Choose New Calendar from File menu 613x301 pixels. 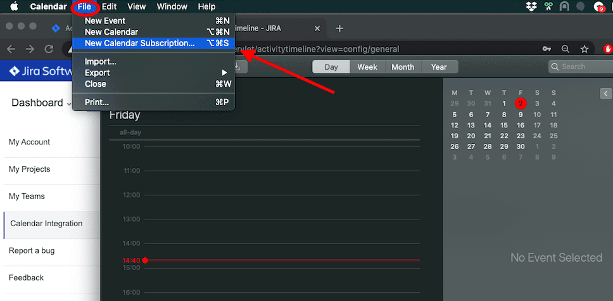coord(153,32)
